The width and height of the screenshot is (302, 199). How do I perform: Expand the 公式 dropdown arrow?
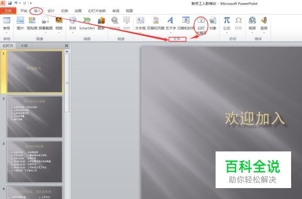[x=226, y=33]
